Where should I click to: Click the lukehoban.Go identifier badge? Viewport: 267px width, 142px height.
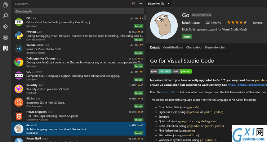(201, 15)
